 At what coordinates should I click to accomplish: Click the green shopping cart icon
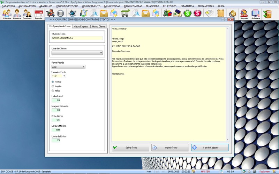(x=125, y=13)
